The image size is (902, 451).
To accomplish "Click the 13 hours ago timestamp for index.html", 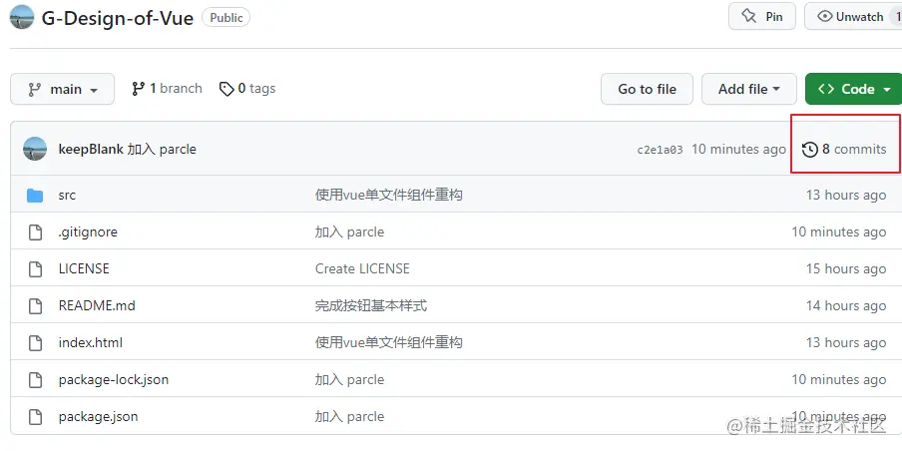I will pos(846,343).
